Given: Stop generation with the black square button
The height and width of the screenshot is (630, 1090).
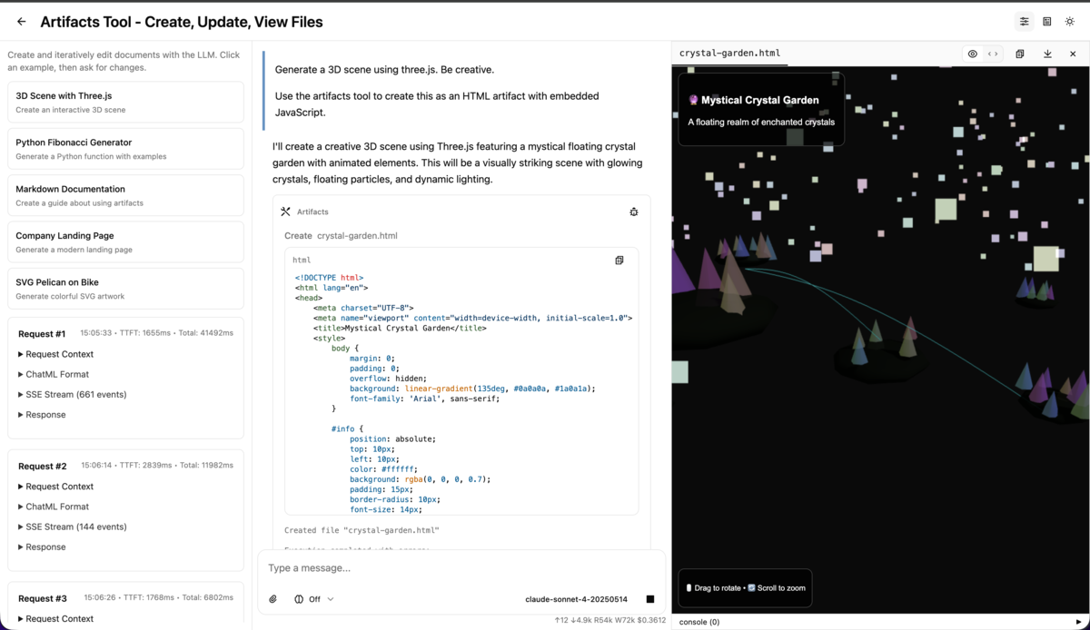Looking at the screenshot, I should coord(650,599).
